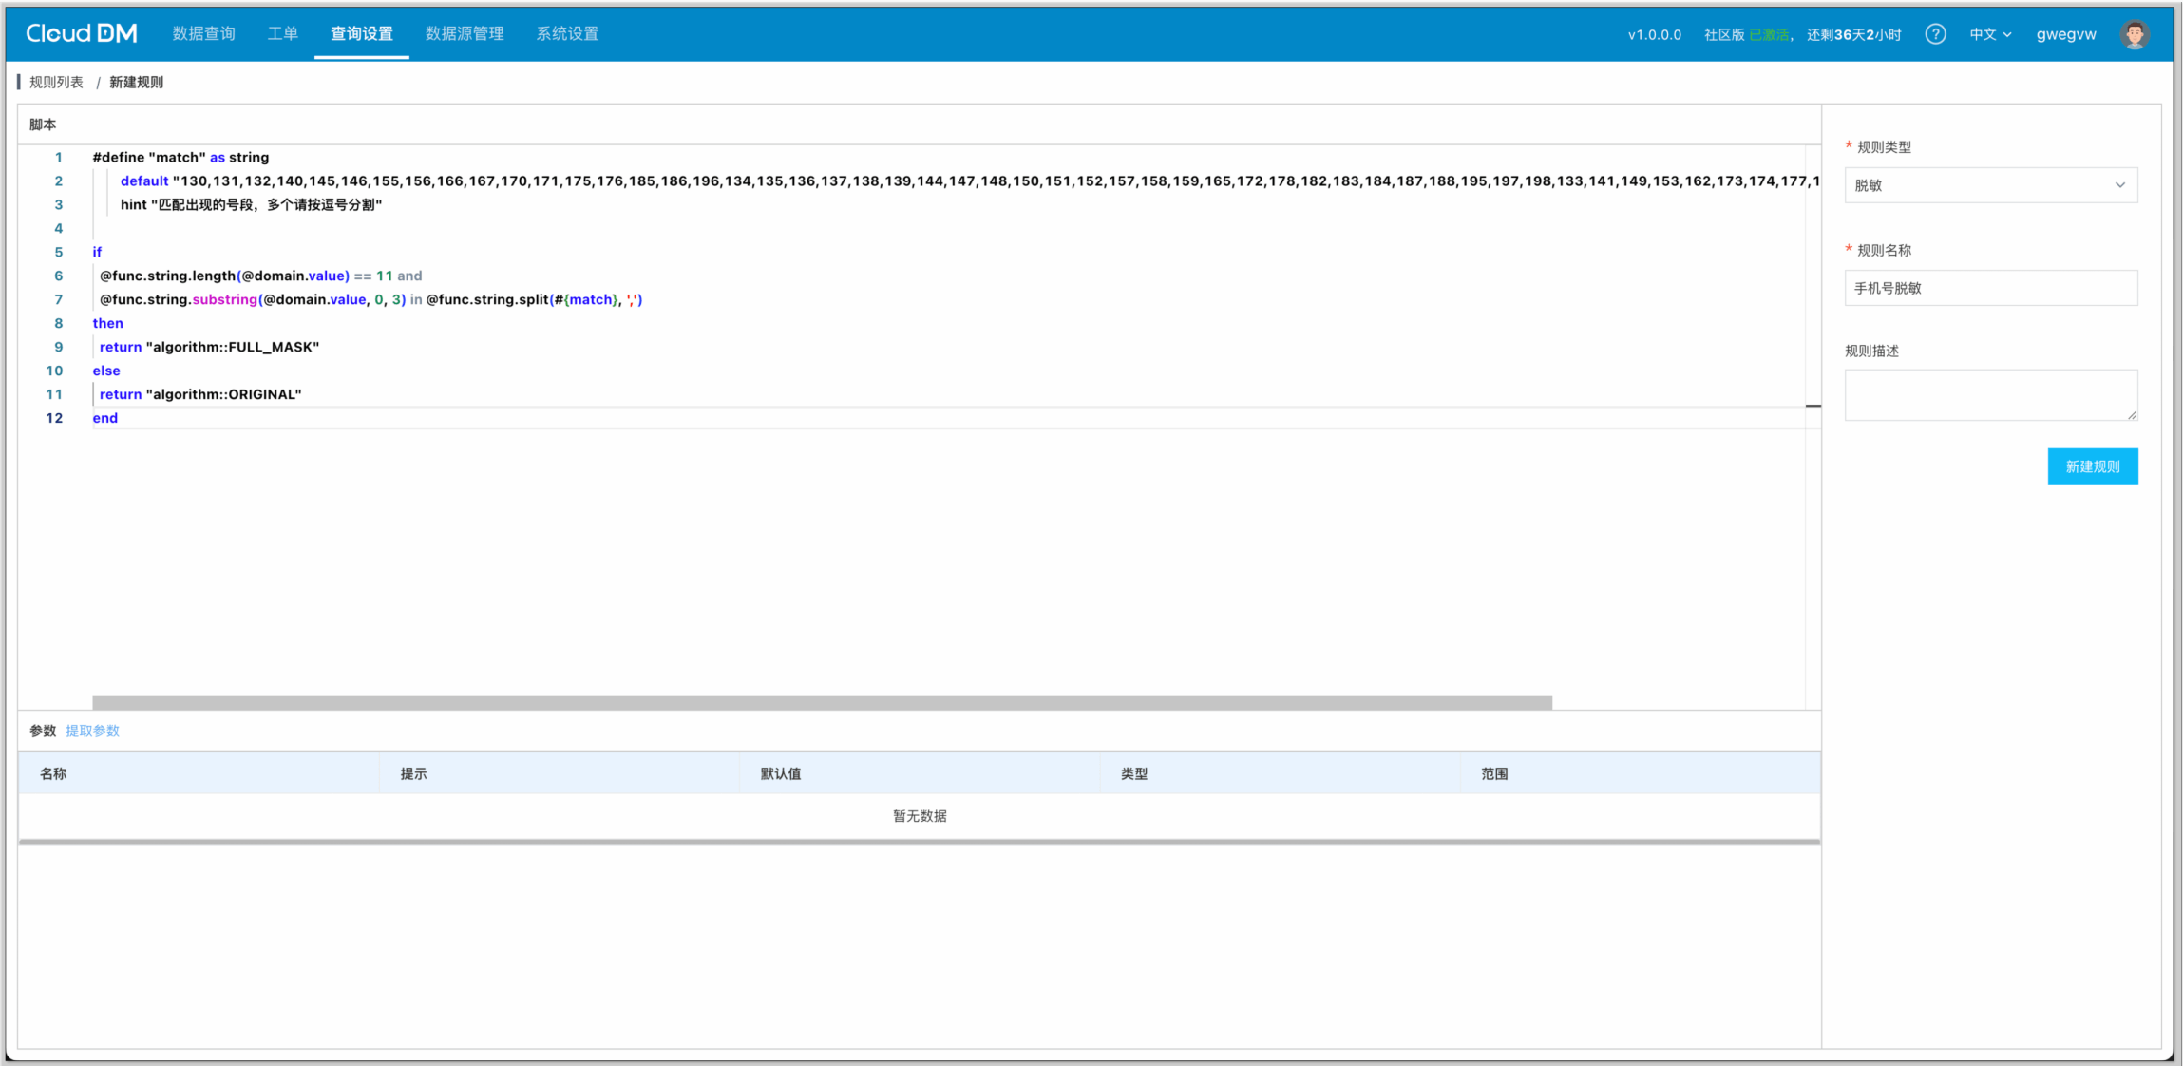This screenshot has width=2183, height=1066.
Task: Click the horizontal scrollbar in script editor
Action: tap(822, 703)
